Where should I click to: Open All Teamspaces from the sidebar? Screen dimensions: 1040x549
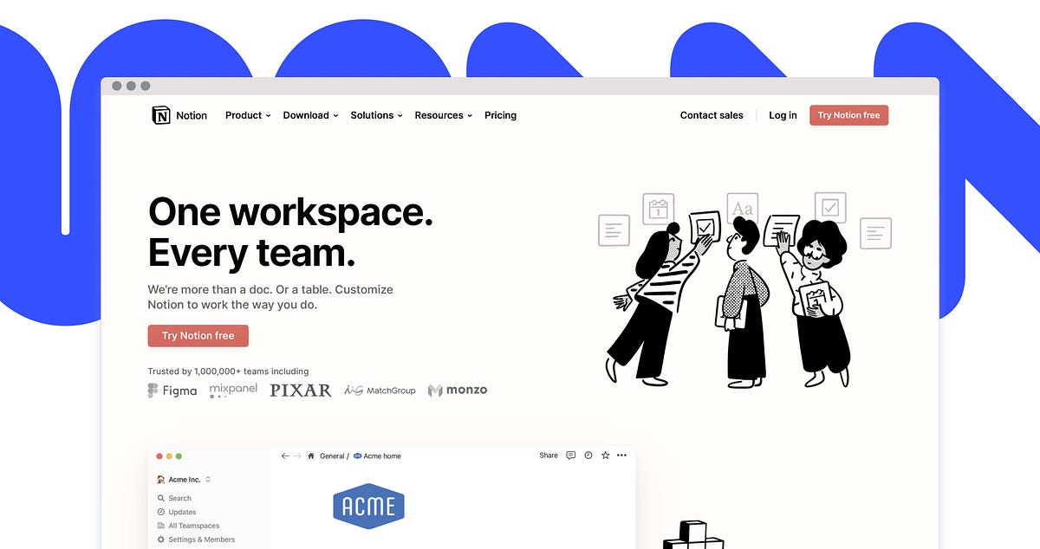[194, 526]
